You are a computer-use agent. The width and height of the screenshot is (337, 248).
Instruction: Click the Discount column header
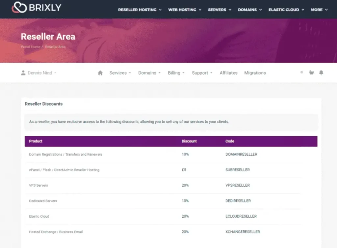pyautogui.click(x=189, y=141)
